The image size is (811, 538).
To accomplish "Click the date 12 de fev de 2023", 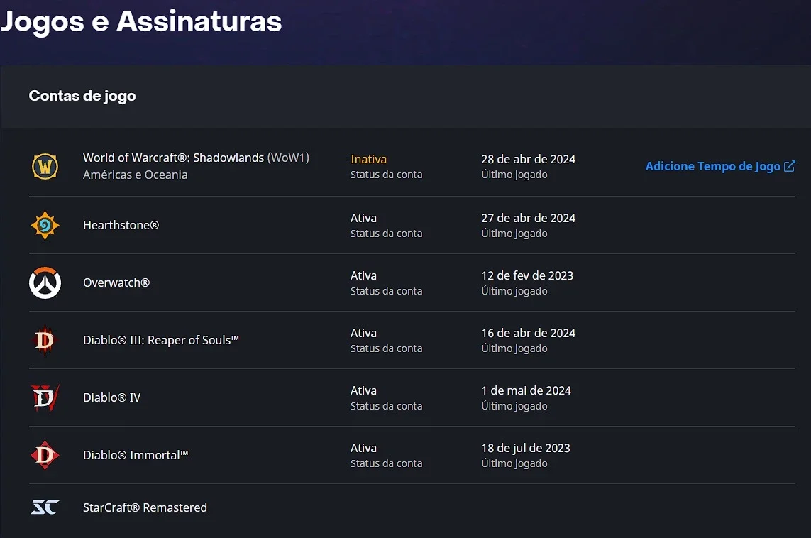I will click(x=527, y=275).
